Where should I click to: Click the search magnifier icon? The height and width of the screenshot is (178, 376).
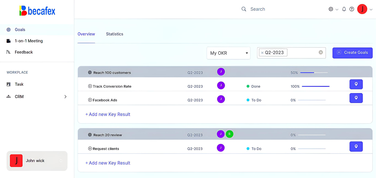pos(244,9)
